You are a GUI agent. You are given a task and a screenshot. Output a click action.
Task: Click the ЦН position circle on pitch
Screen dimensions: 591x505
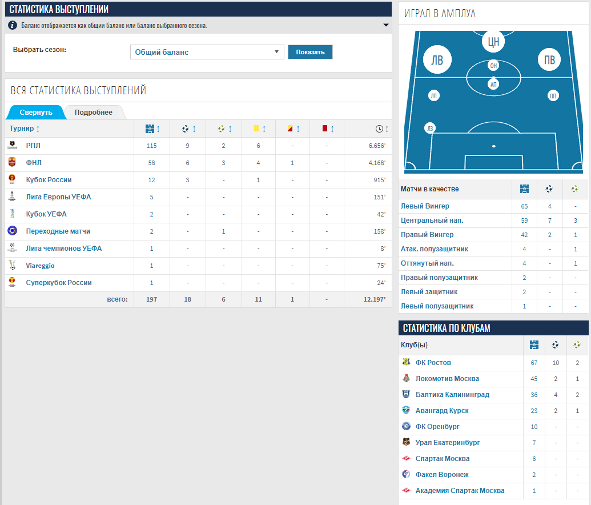pyautogui.click(x=493, y=40)
